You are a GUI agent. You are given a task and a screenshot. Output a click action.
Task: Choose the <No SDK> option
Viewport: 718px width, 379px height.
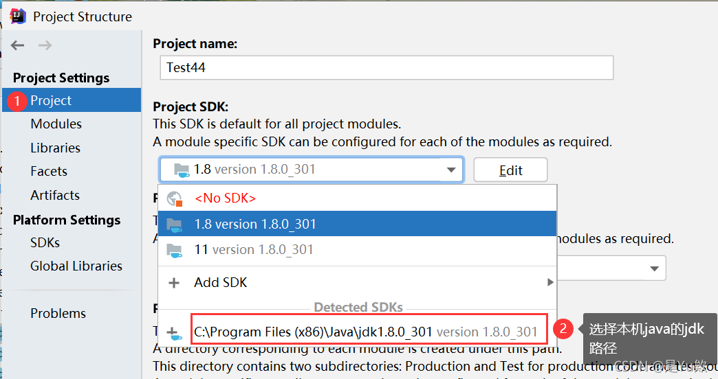point(357,198)
